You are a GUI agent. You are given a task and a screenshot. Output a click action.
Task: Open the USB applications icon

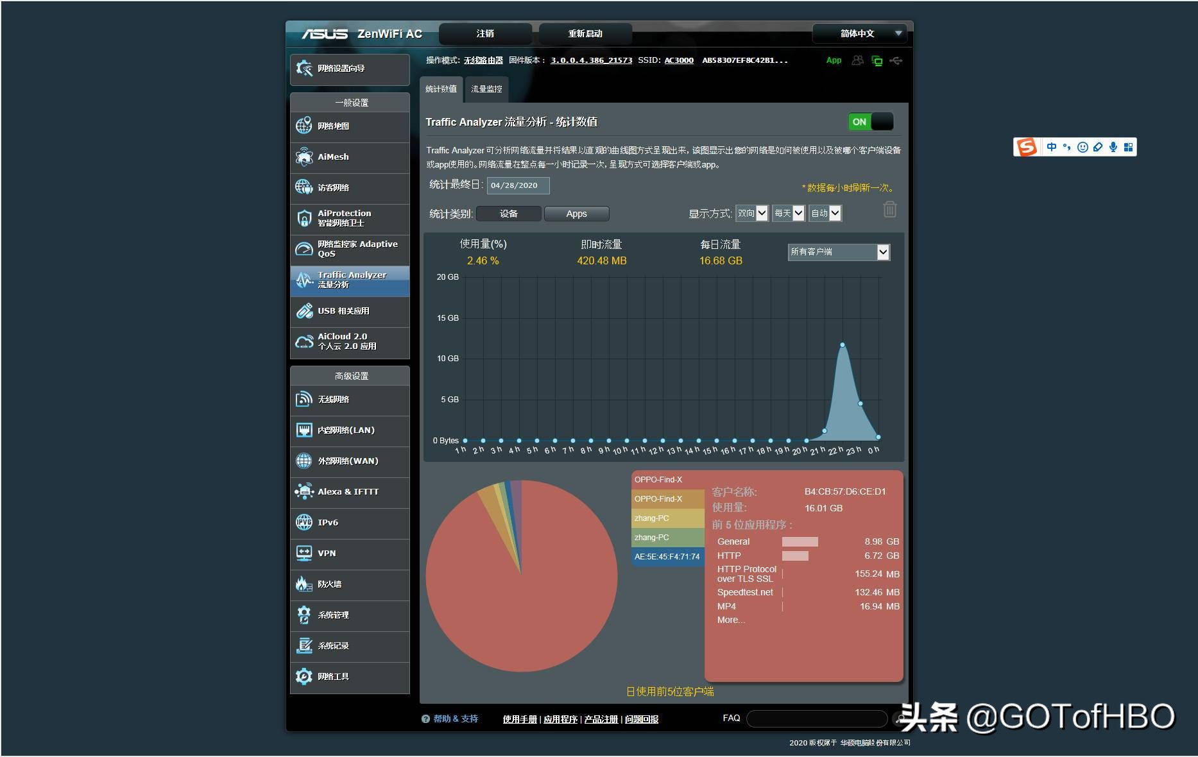point(304,310)
